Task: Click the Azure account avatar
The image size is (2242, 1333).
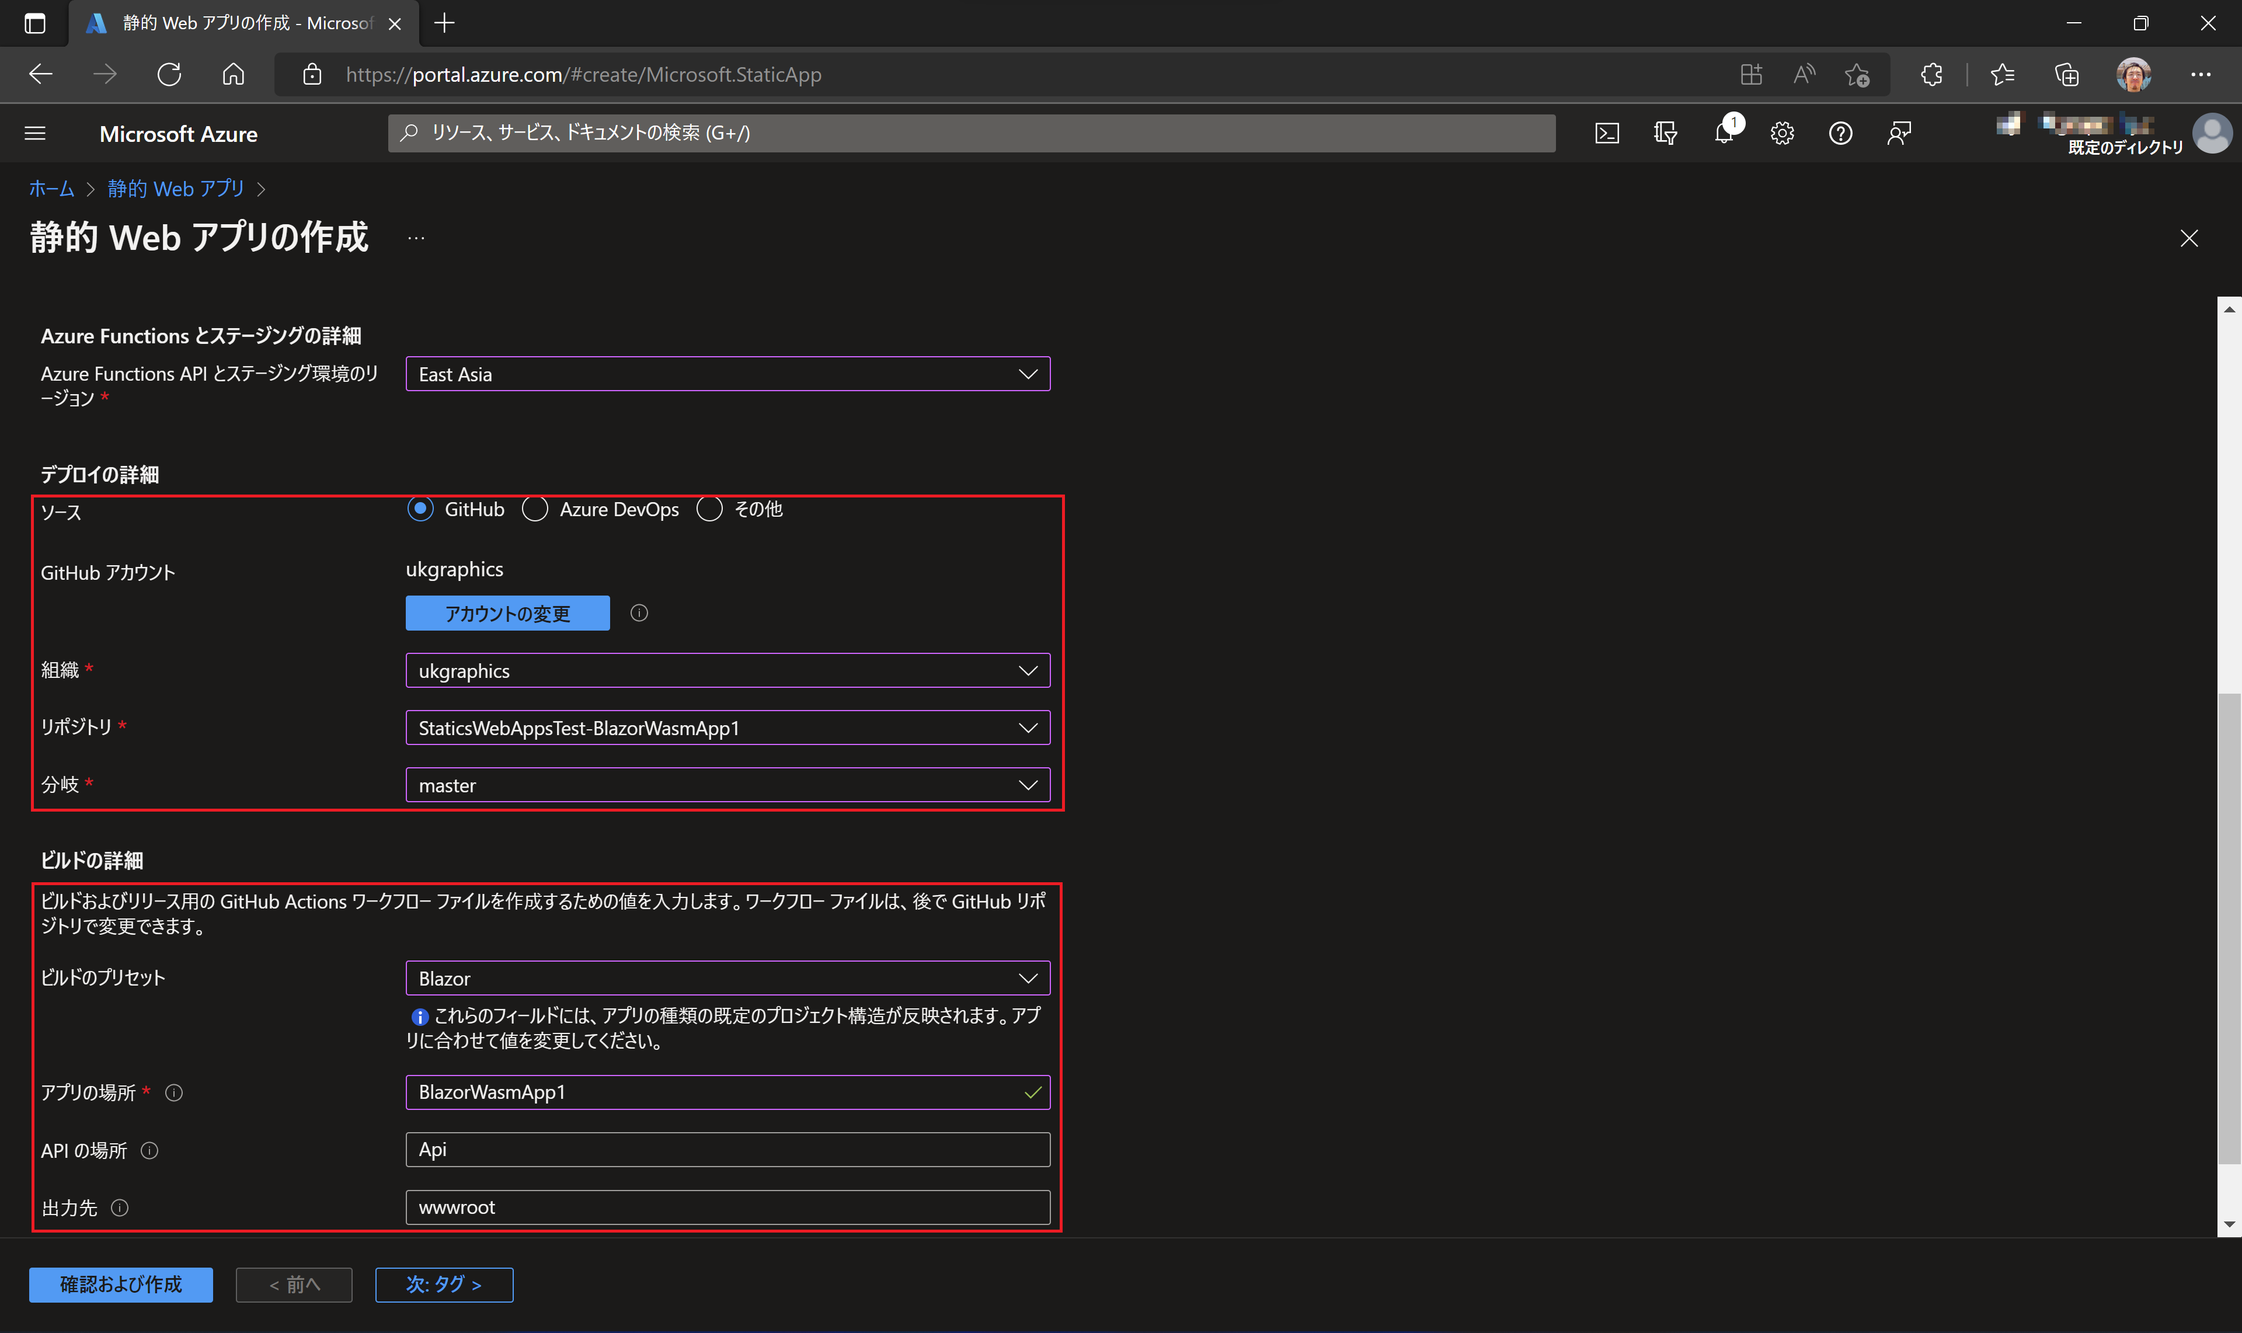Action: (x=2212, y=133)
